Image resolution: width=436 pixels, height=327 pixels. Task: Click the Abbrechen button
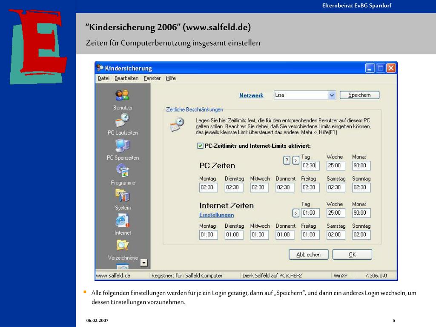point(308,255)
